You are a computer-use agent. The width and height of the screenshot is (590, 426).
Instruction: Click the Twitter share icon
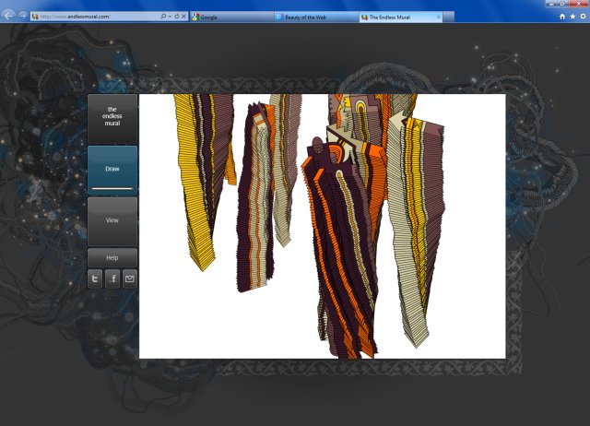tap(95, 279)
